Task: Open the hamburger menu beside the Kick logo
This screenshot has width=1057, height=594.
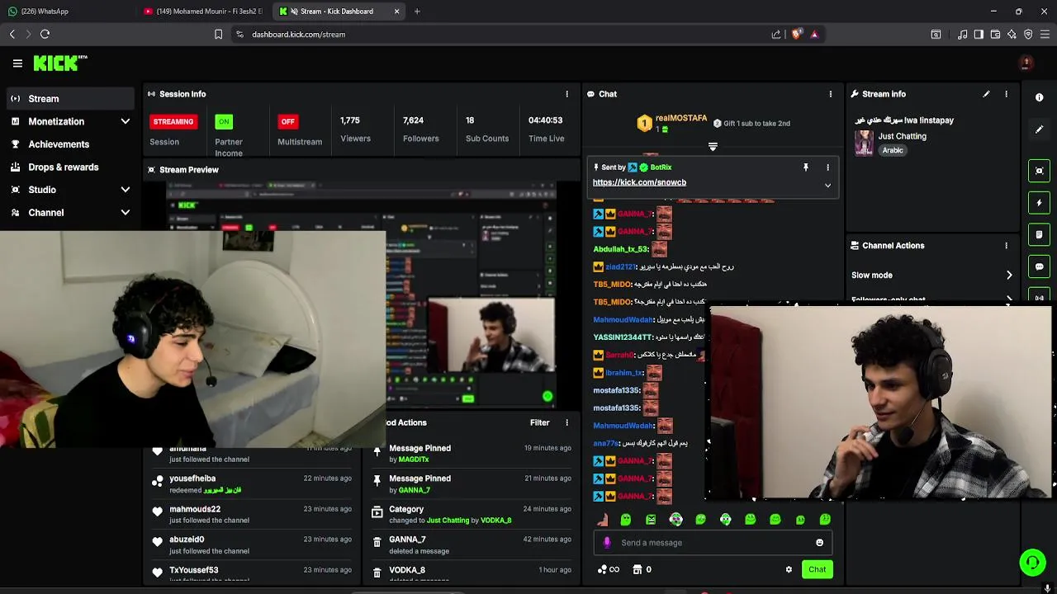Action: click(x=17, y=64)
